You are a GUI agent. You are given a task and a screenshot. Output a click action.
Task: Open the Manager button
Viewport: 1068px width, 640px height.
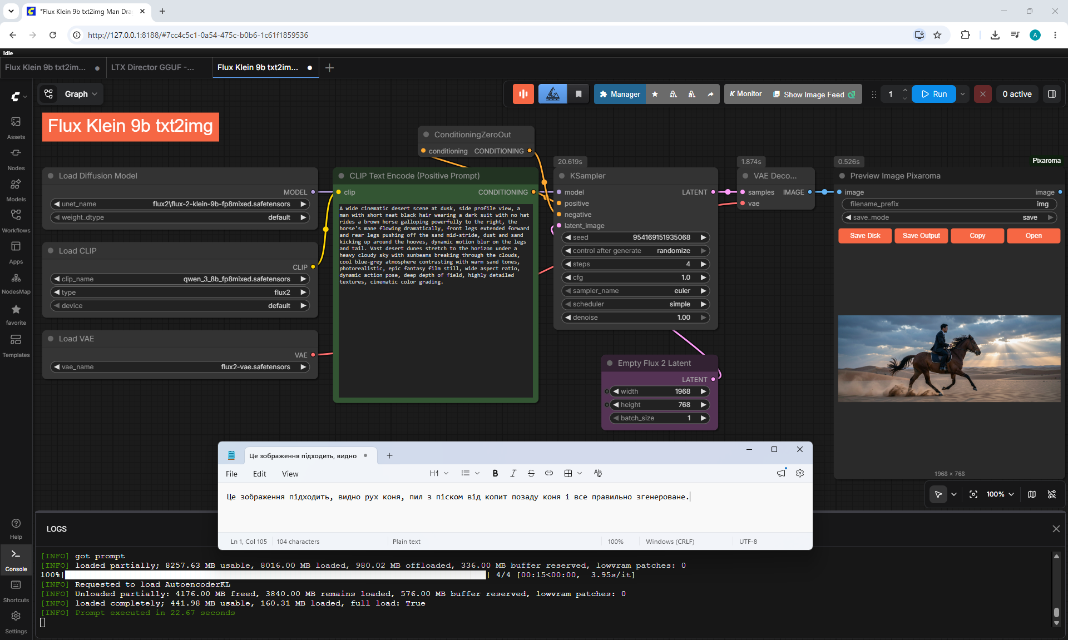click(620, 94)
